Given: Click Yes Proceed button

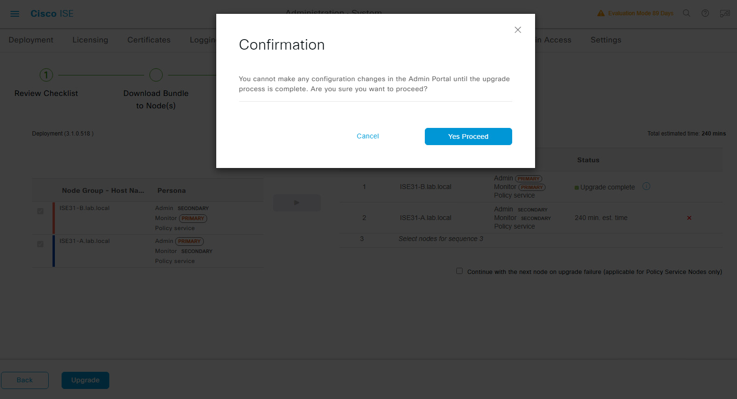Looking at the screenshot, I should 468,136.
